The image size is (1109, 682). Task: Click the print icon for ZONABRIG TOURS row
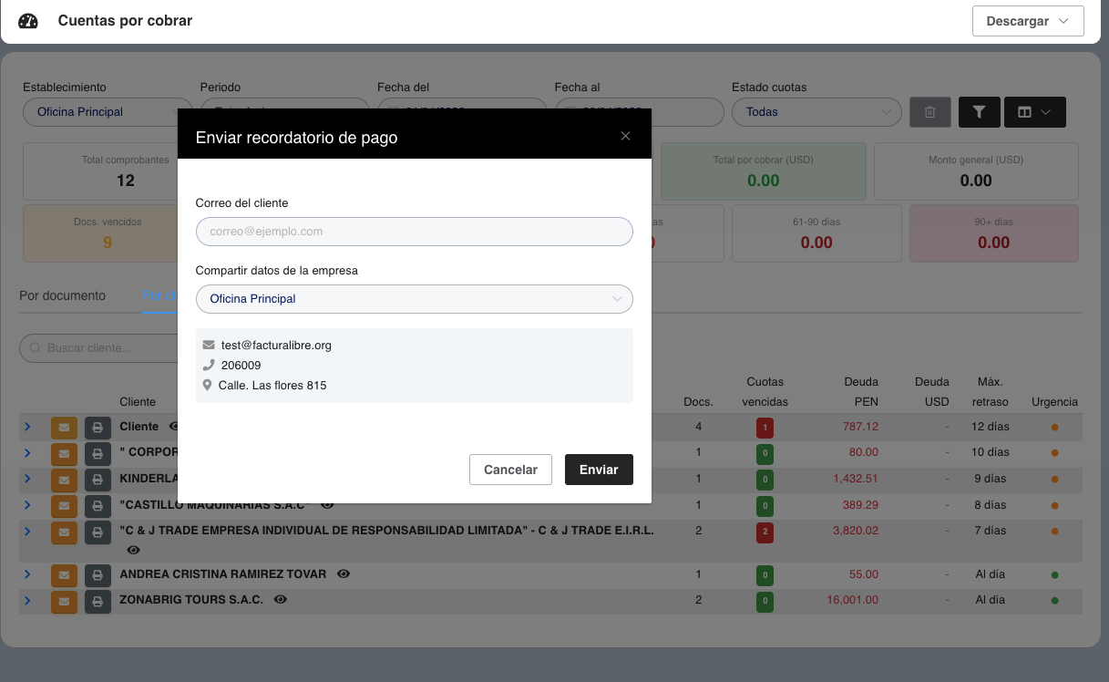[x=98, y=602]
